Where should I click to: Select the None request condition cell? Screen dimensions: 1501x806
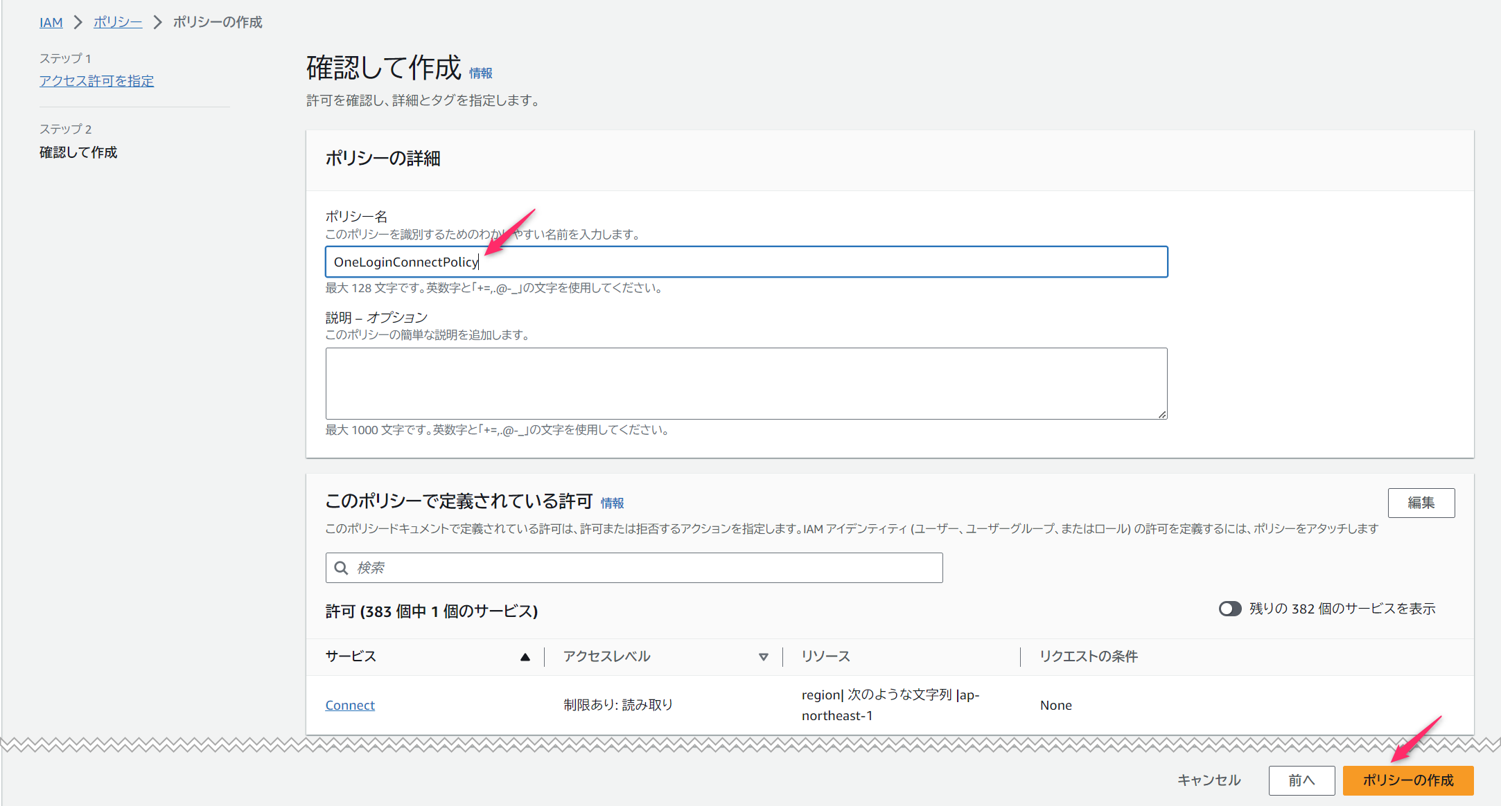(x=1055, y=705)
